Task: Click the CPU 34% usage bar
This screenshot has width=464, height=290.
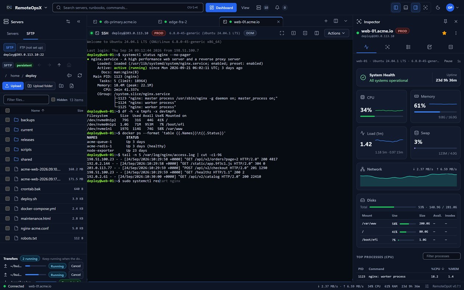Action: (x=381, y=116)
